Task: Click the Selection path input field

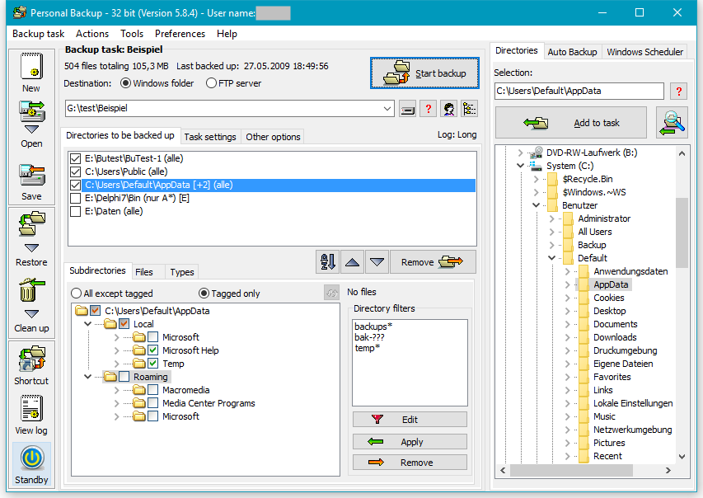Action: point(579,91)
